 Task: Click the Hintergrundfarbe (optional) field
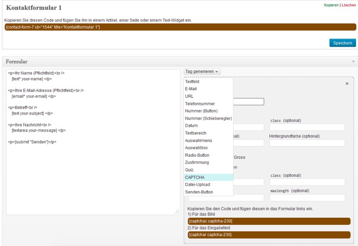pos(307,143)
